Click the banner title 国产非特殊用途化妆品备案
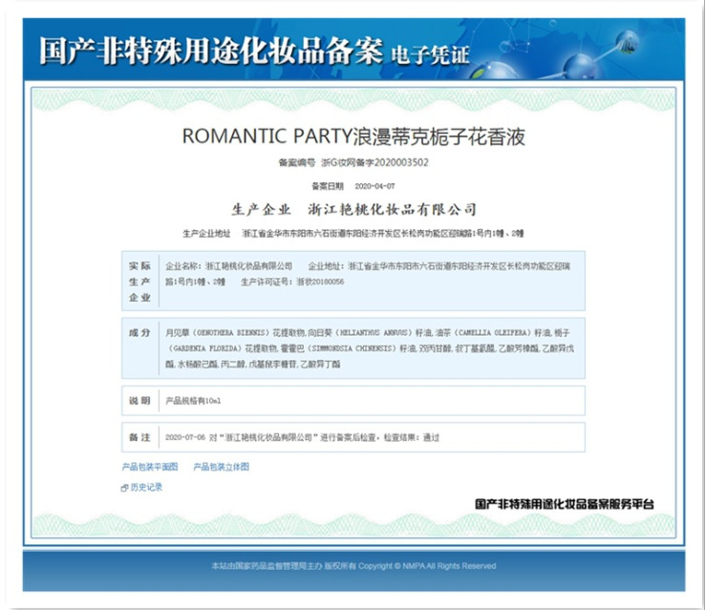This screenshot has width=705, height=610. (x=211, y=51)
